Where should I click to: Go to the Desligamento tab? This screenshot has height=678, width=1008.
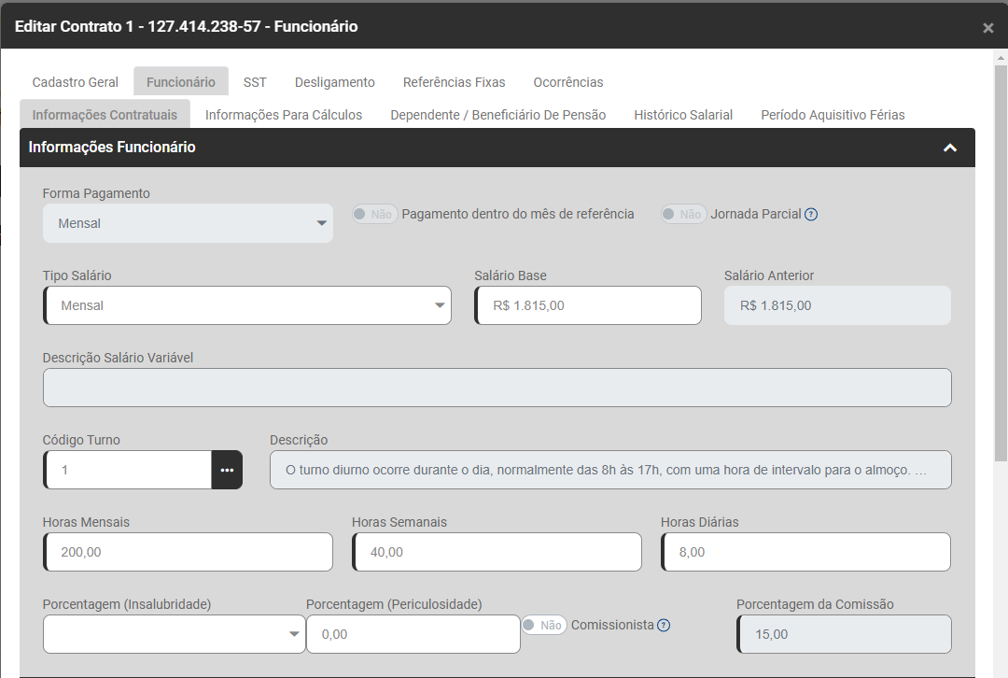tap(334, 82)
